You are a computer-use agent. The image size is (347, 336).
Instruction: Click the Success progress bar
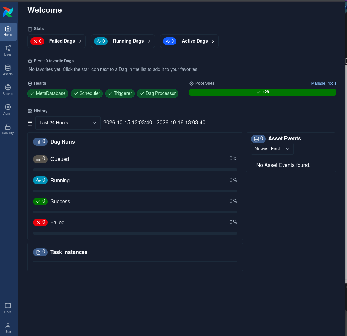135,212
